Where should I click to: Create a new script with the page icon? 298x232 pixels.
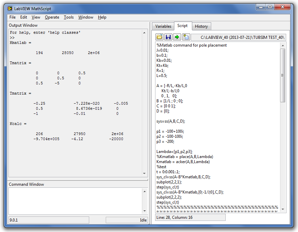pos(186,37)
